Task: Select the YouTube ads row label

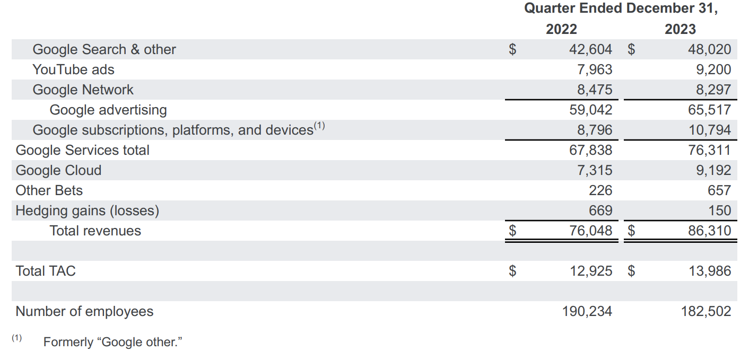Action: click(x=73, y=69)
